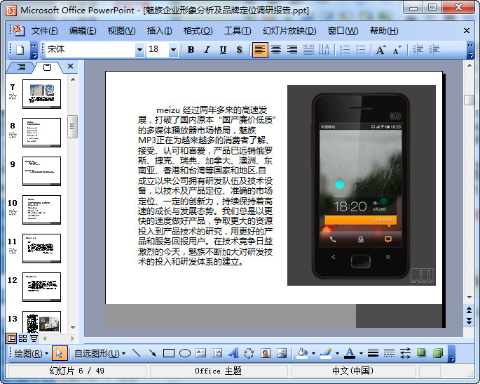Screen dimensions: 480x384
Task: Open the 视图(V) menu
Action: (121, 31)
